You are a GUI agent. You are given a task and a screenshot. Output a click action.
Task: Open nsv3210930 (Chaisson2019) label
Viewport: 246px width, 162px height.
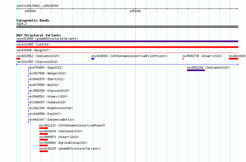(37, 62)
